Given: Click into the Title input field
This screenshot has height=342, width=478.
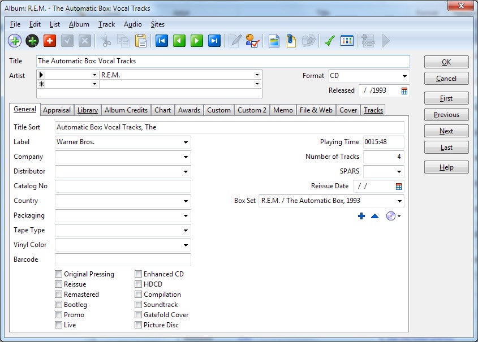Looking at the screenshot, I should [x=223, y=61].
